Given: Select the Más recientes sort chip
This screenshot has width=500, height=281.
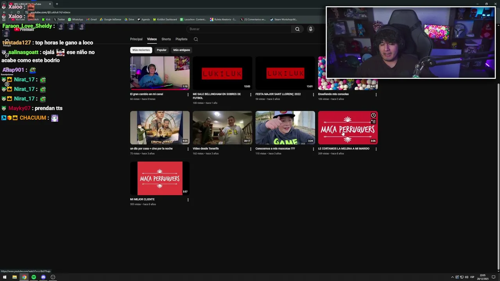Looking at the screenshot, I should point(141,50).
